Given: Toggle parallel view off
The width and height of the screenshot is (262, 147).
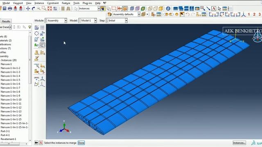Looking at the screenshot, I should [x=63, y=9].
